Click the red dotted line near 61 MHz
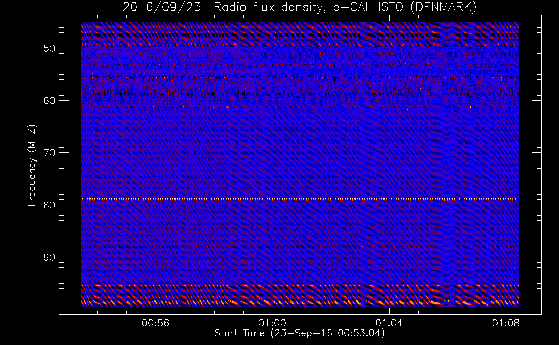Viewport: 559px width, 345px height. pos(300,107)
